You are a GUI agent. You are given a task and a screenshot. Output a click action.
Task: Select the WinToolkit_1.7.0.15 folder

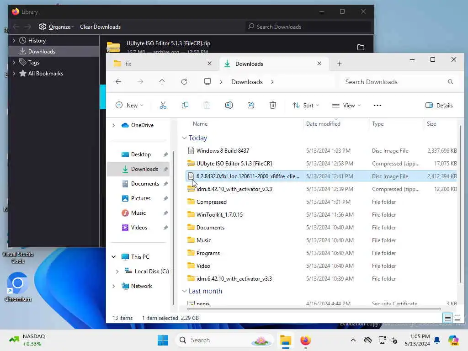click(x=321, y=215)
